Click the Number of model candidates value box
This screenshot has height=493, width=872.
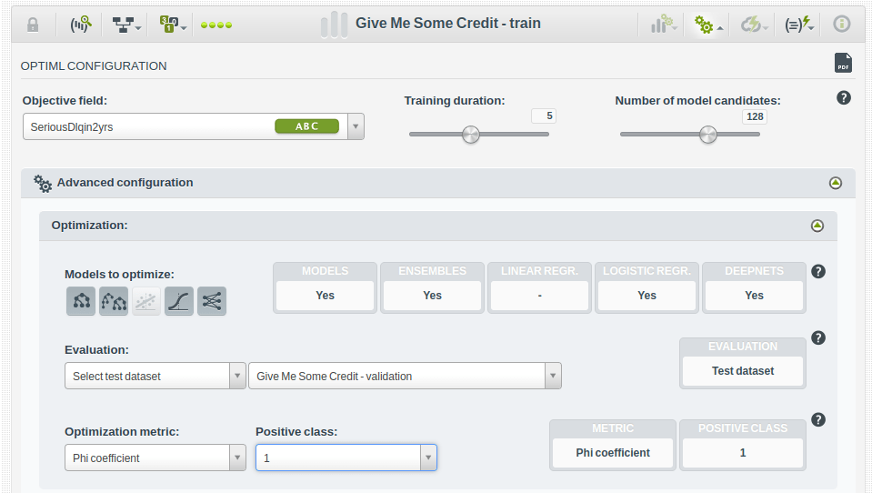tap(754, 116)
